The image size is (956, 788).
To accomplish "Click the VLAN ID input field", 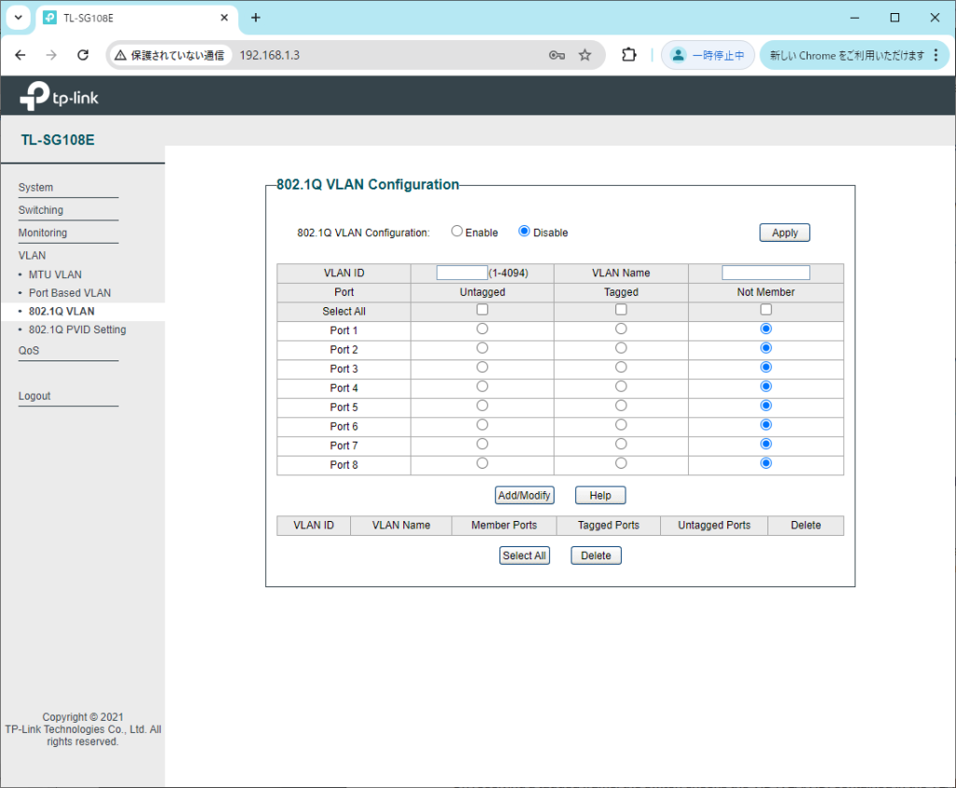I will click(461, 273).
